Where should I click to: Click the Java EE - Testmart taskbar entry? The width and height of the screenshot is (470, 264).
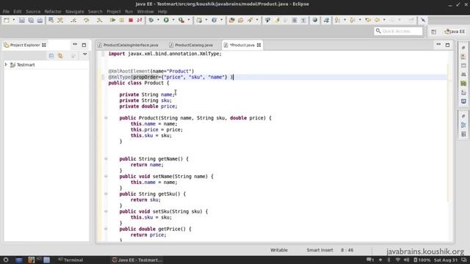click(x=137, y=260)
